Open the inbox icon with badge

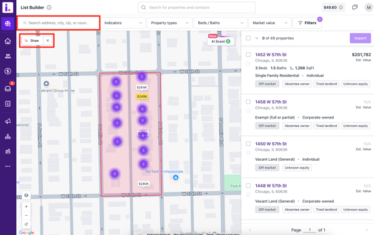[x=8, y=89]
